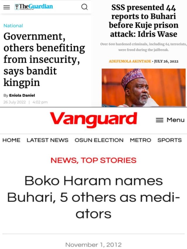Go to Vanguard HOME tab
The width and height of the screenshot is (187, 249).
(x=11, y=140)
